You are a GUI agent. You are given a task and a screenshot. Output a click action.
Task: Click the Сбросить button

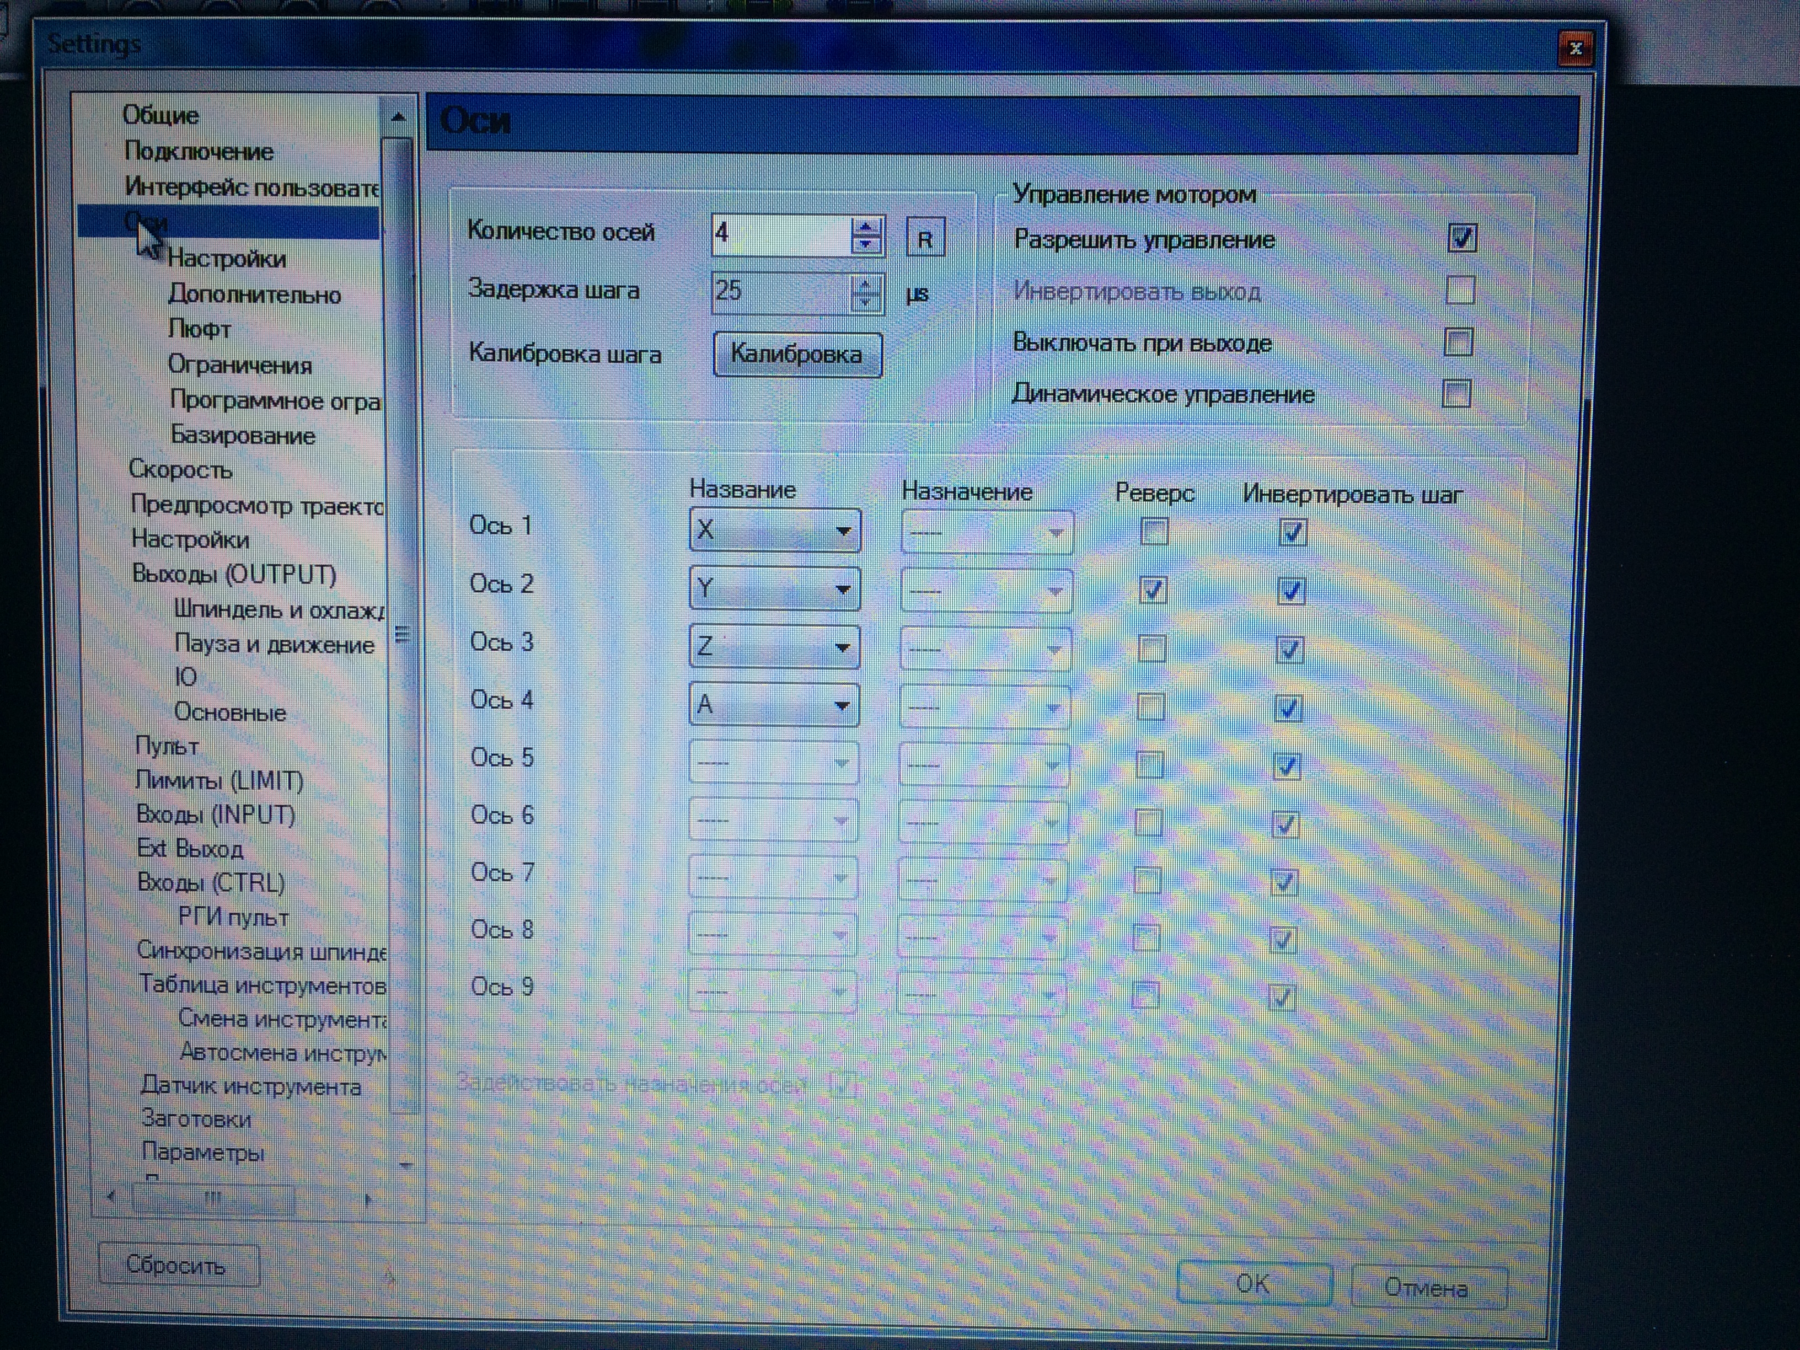click(178, 1266)
